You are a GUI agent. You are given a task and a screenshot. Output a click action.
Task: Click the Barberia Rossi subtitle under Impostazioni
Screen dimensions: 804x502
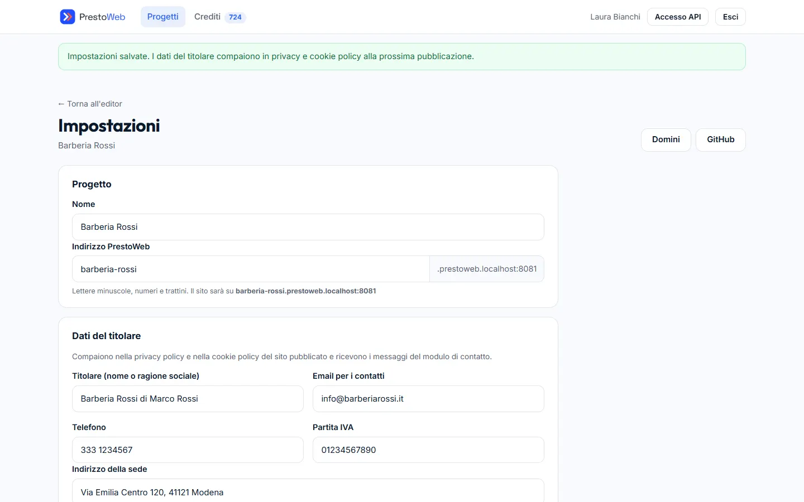[x=87, y=146]
